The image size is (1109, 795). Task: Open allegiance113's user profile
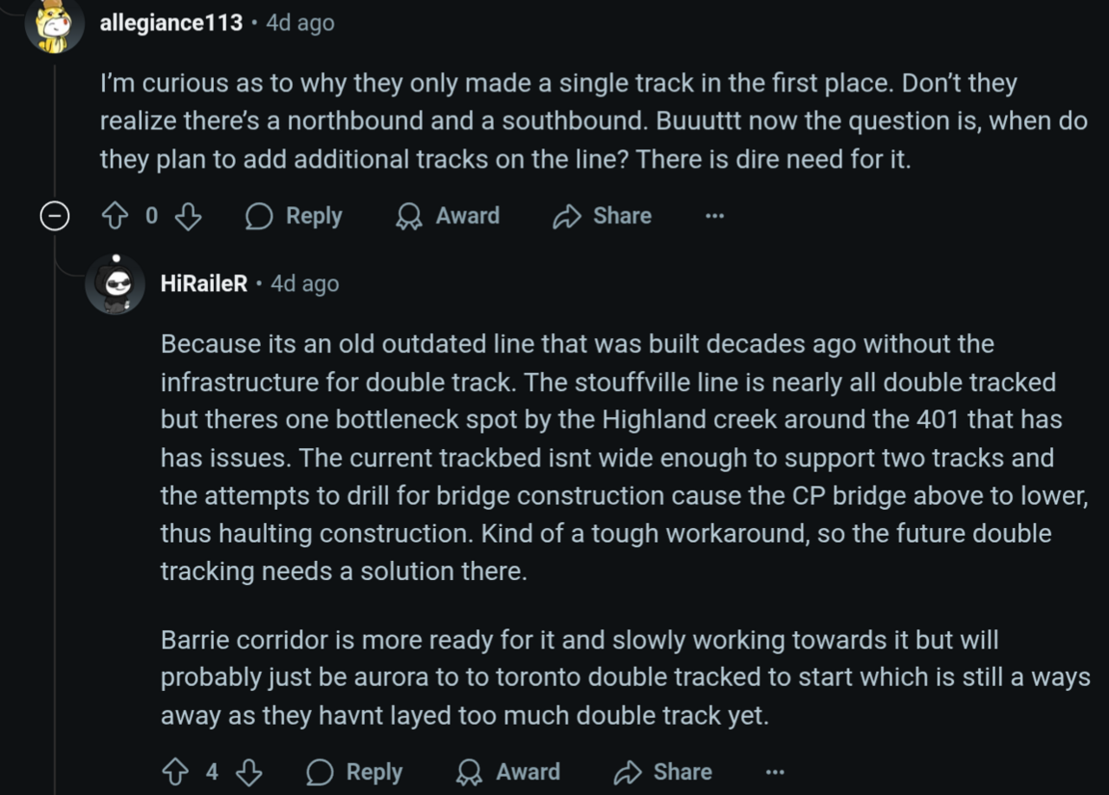click(x=171, y=23)
